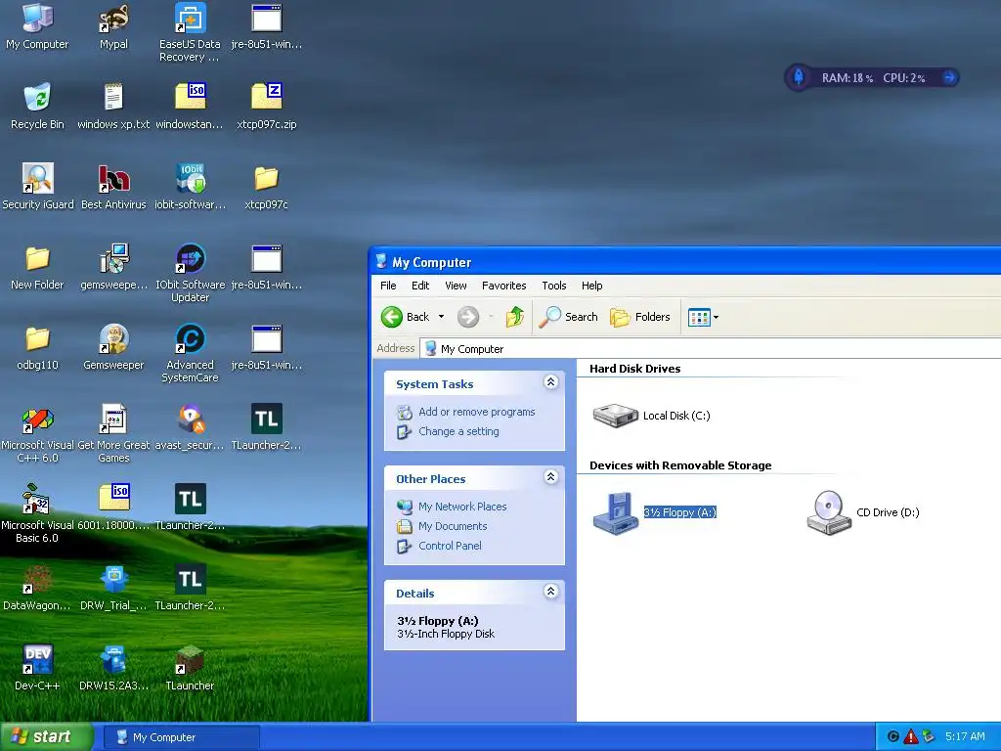This screenshot has height=751, width=1001.
Task: Select Advanced SystemCare desktop icon
Action: (191, 338)
